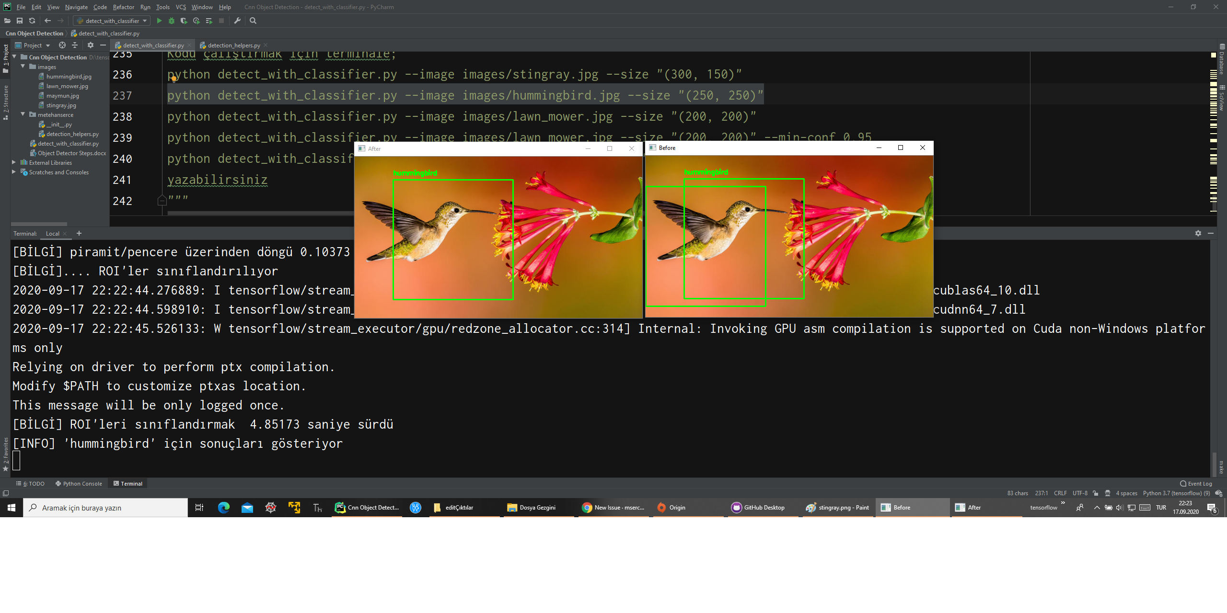Open stingray.png in Paint from the taskbar
The width and height of the screenshot is (1227, 613).
838,507
